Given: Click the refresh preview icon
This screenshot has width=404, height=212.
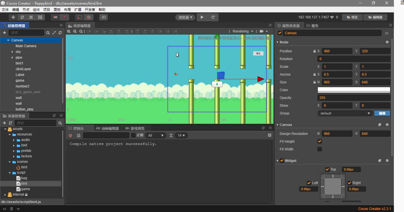Looking at the screenshot, I should click(213, 17).
